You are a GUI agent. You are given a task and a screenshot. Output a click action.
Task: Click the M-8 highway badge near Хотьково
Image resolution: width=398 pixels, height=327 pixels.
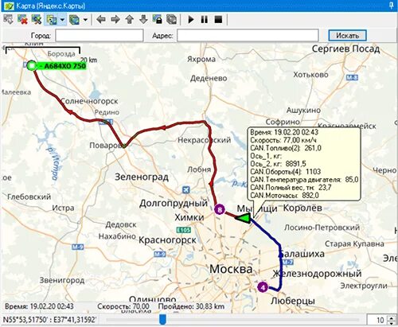pos(352,77)
